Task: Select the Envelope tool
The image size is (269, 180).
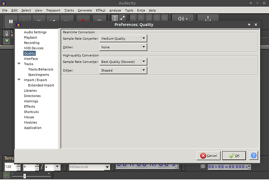Action: pos(122,18)
